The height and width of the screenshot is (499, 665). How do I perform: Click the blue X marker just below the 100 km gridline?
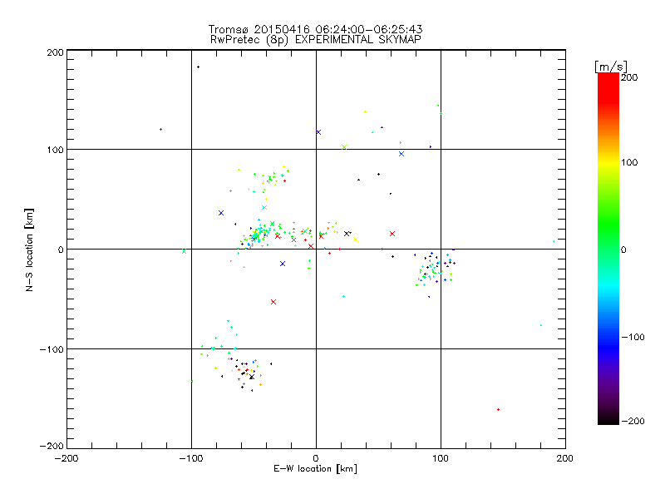click(401, 154)
